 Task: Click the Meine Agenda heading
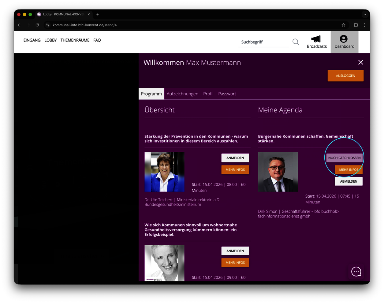(280, 110)
